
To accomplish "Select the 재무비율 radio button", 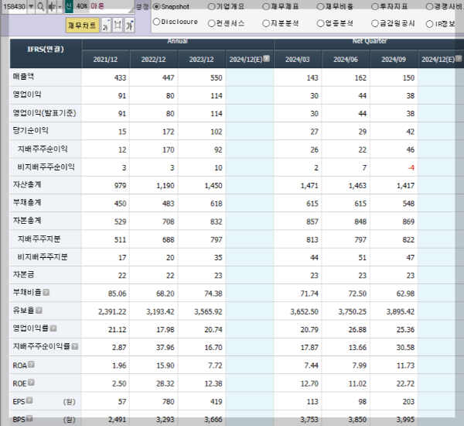I will point(320,6).
